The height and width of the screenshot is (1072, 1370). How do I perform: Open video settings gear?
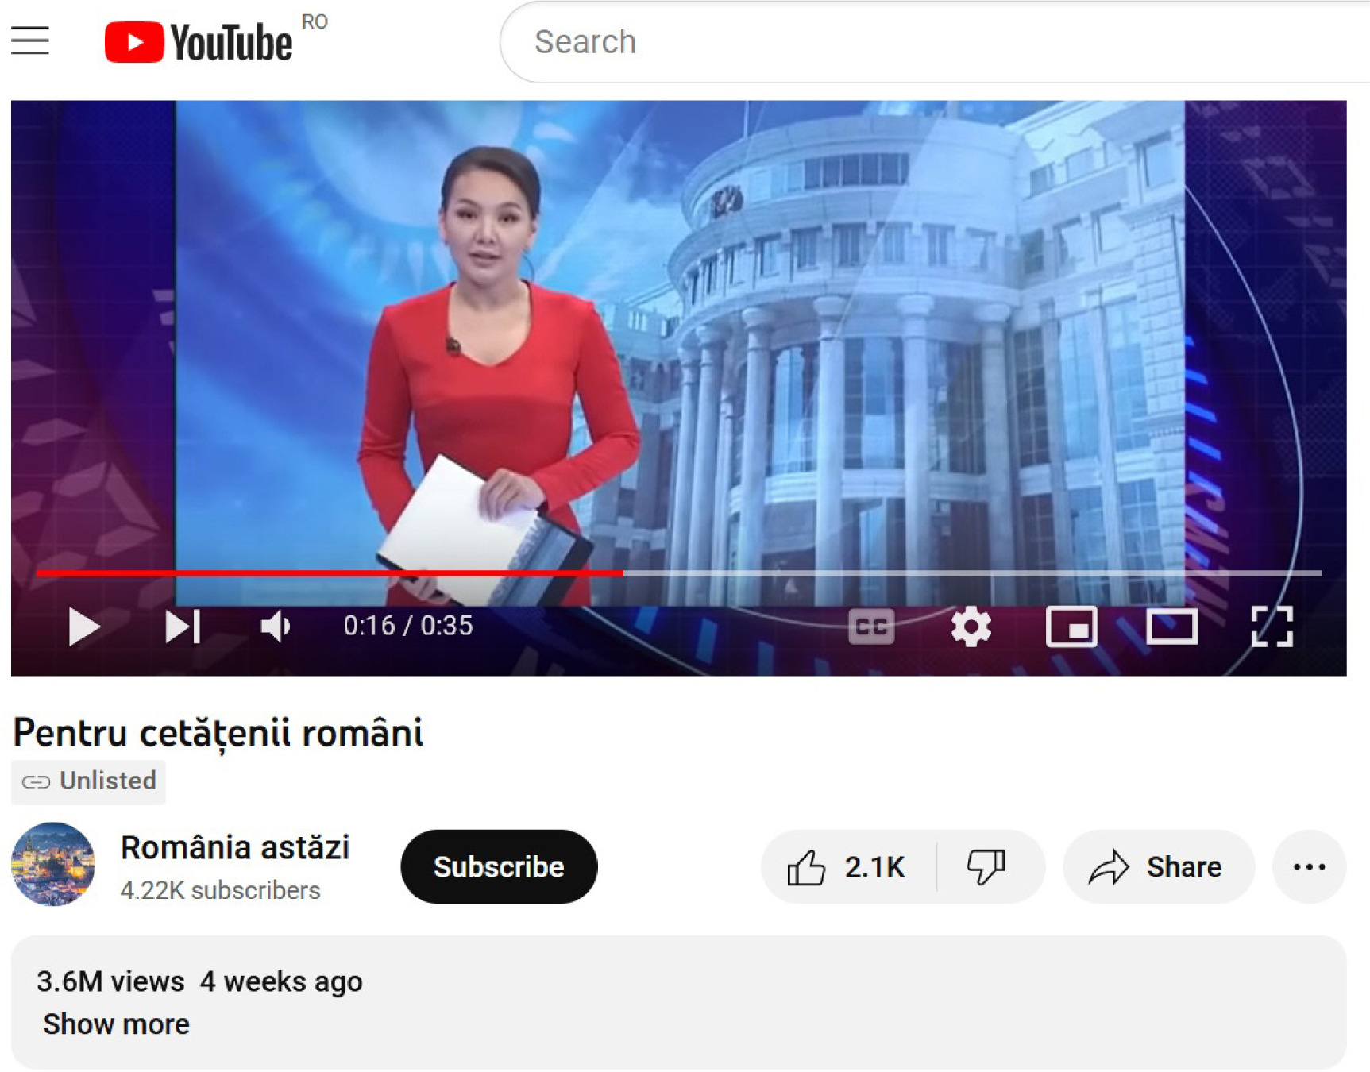click(x=971, y=627)
